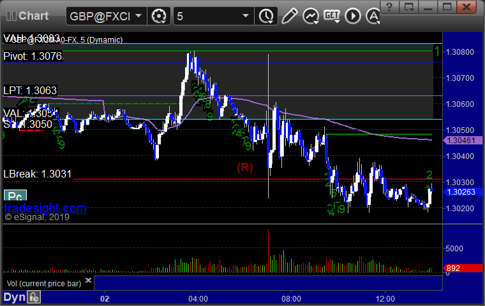Viewport: 485px width, 306px height.
Task: Click the 08:00 time axis label
Action: pos(291,299)
